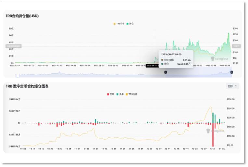Viewport: 248px width, 167px height.
Task: Click the yellow TRB价格 dot in tooltip
Action: [162, 60]
